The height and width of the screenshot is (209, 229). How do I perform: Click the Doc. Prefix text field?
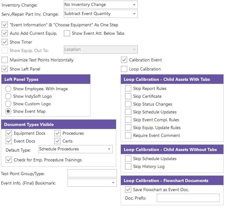click(188, 198)
